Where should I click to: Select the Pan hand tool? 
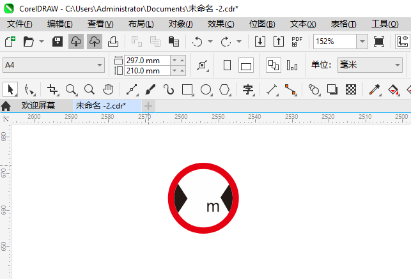(x=108, y=89)
